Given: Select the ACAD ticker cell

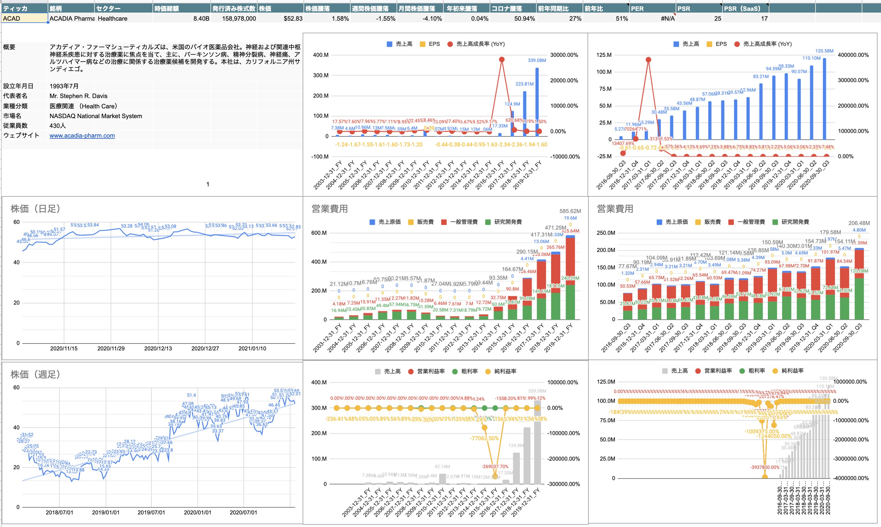Looking at the screenshot, I should [x=24, y=18].
